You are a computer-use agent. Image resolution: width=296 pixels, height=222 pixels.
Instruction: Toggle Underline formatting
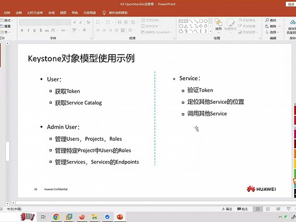click(x=34, y=30)
